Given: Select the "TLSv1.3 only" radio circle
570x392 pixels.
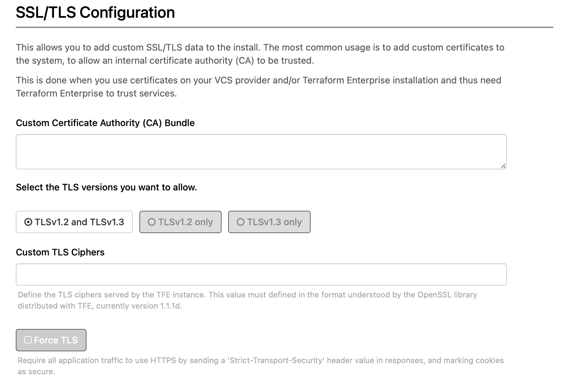Looking at the screenshot, I should [x=241, y=222].
